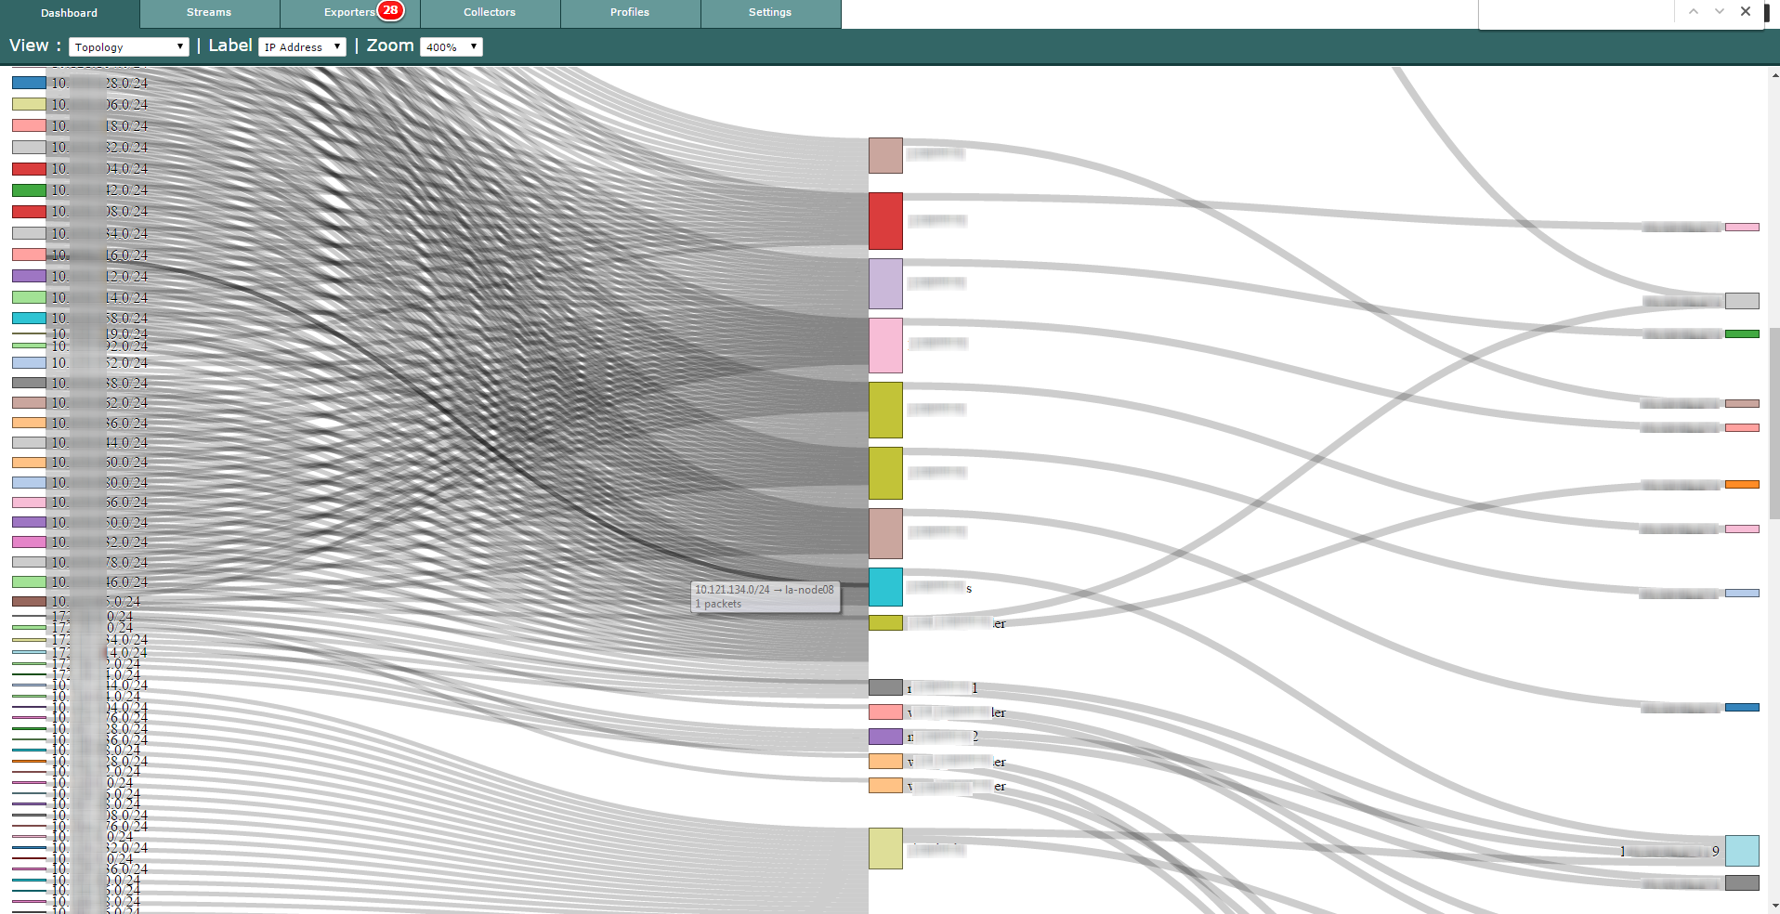Open the Zoom dropdown showing 400%
Image resolution: width=1780 pixels, height=914 pixels.
click(x=452, y=46)
